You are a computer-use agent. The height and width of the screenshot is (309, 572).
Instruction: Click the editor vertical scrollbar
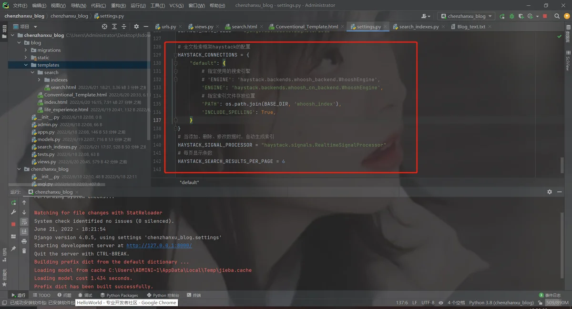[x=562, y=165]
